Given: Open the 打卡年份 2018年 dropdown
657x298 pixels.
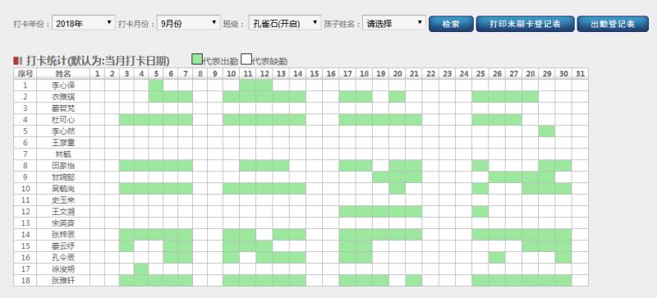Looking at the screenshot, I should (84, 24).
